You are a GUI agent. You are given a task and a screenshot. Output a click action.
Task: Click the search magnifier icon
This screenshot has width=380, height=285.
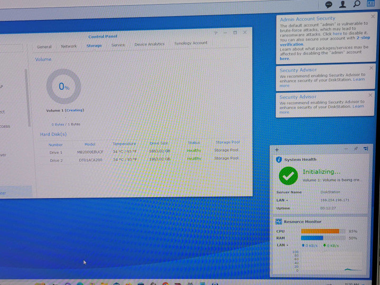357,4
